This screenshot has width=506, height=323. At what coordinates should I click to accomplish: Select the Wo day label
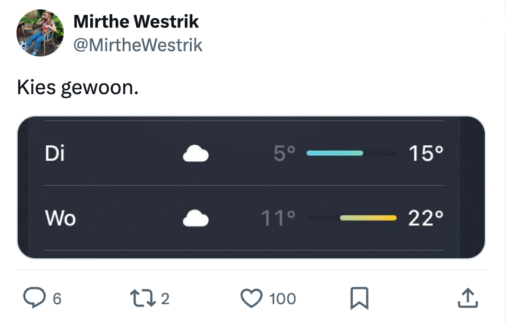61,219
